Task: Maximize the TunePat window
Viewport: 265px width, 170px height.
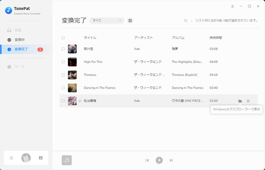Action: pos(249,6)
